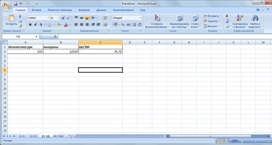
Task: Open Условное форматирование menu
Action: click(157, 21)
